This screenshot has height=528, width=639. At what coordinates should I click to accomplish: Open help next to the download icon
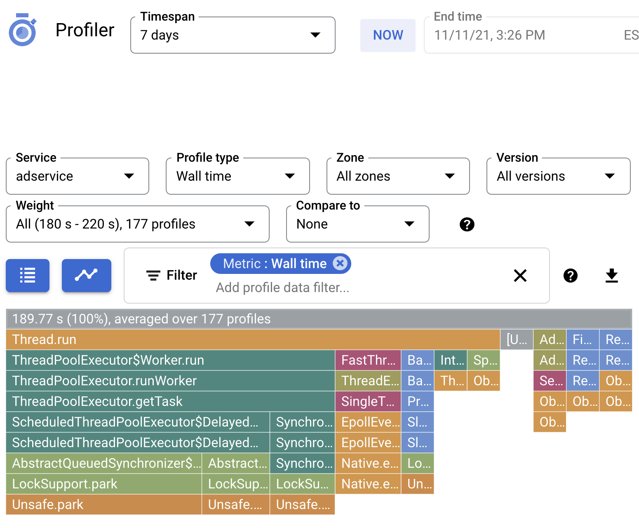coord(570,276)
